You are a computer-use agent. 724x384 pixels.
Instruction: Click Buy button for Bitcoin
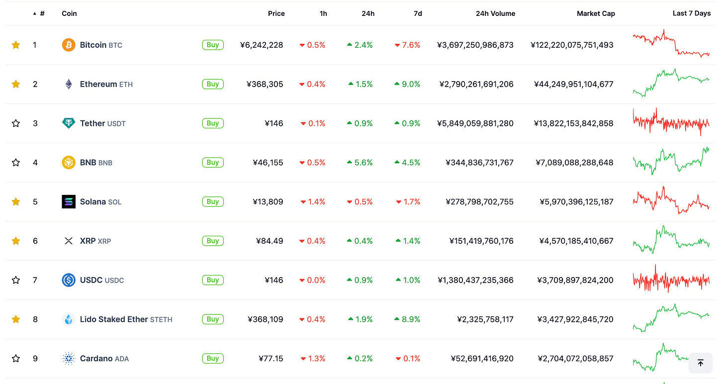tap(213, 45)
